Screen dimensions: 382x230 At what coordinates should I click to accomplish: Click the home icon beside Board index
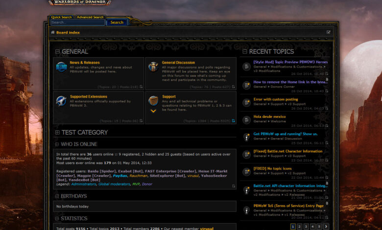(x=53, y=32)
